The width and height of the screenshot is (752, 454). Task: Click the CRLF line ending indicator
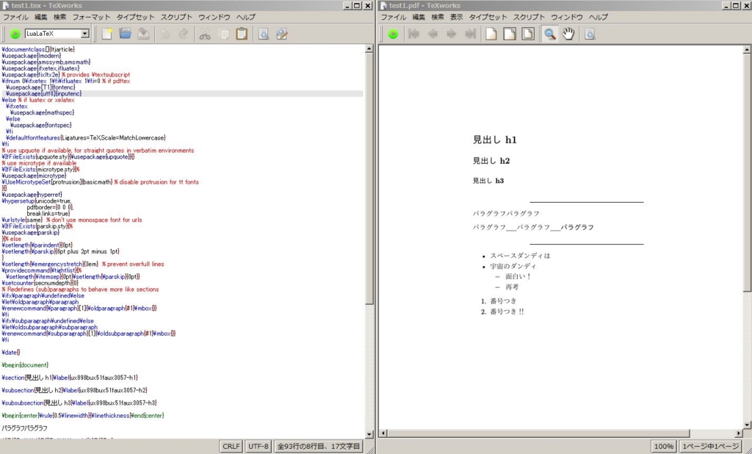[231, 447]
